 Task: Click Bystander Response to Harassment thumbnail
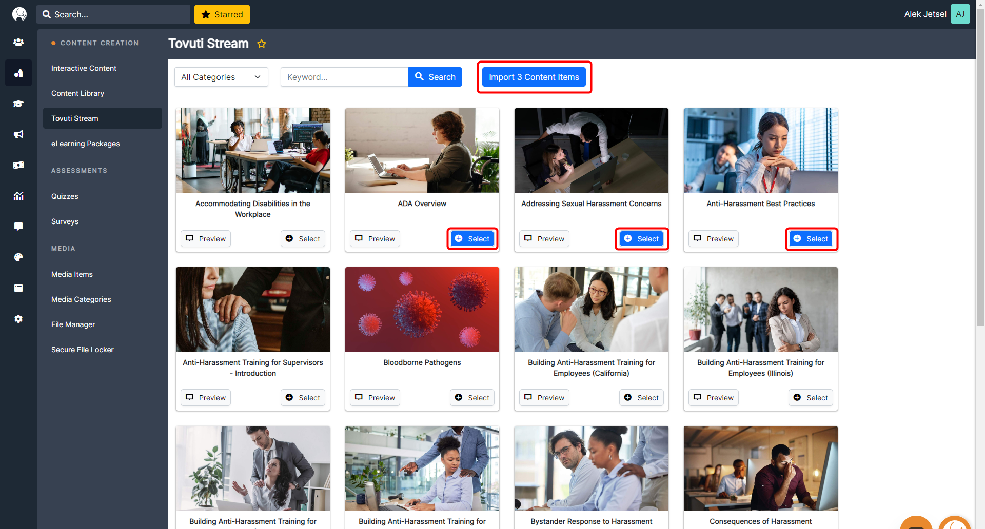592,468
